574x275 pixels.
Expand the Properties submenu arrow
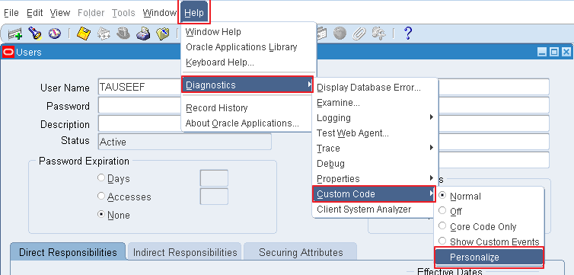coord(432,178)
